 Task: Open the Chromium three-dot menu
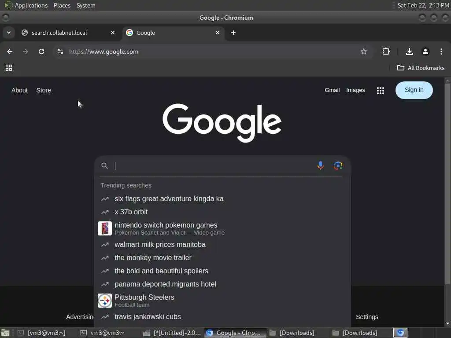tap(441, 51)
